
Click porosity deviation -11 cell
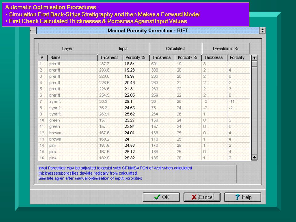(239, 101)
